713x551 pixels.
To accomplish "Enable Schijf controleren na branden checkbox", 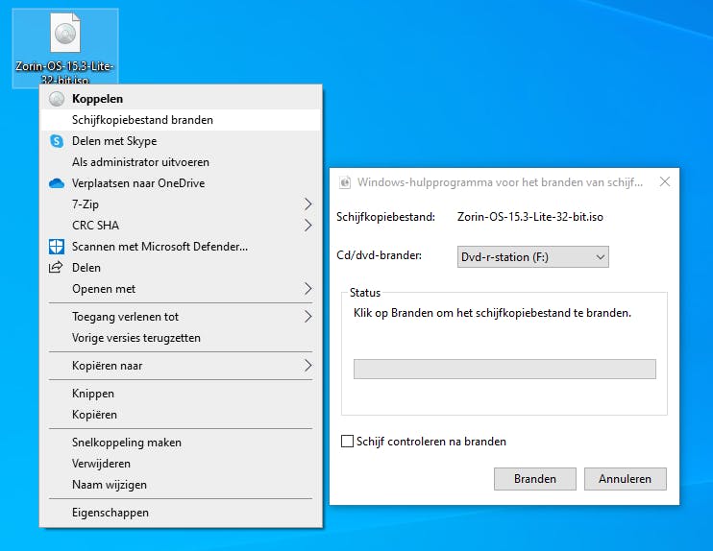I will tap(348, 441).
